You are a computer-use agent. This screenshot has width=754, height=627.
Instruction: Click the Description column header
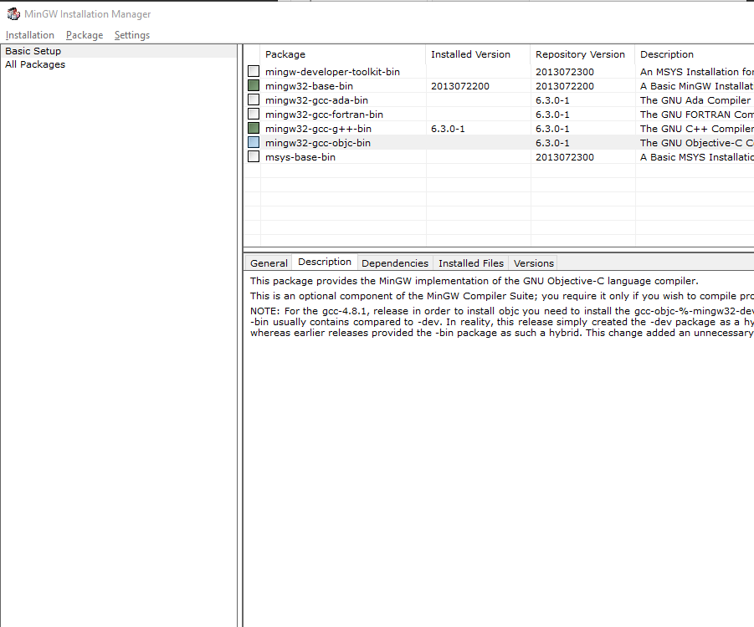[x=695, y=54]
